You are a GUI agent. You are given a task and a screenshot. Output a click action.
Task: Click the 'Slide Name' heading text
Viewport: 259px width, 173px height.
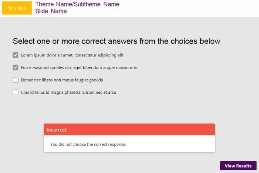coord(51,11)
